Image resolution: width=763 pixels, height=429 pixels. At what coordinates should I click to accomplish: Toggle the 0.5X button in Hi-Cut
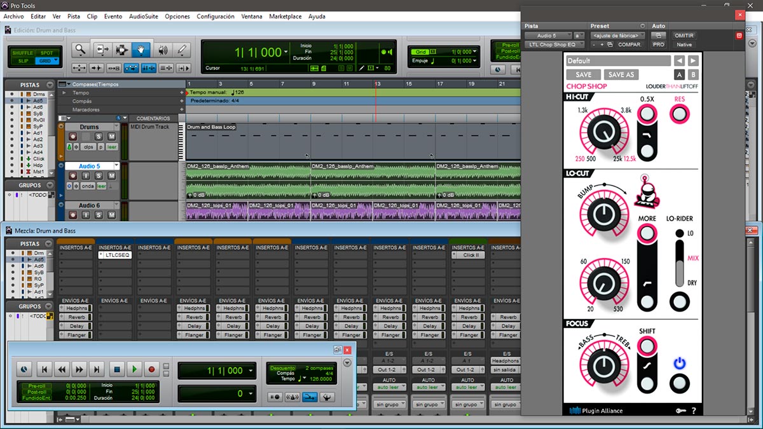pyautogui.click(x=647, y=114)
